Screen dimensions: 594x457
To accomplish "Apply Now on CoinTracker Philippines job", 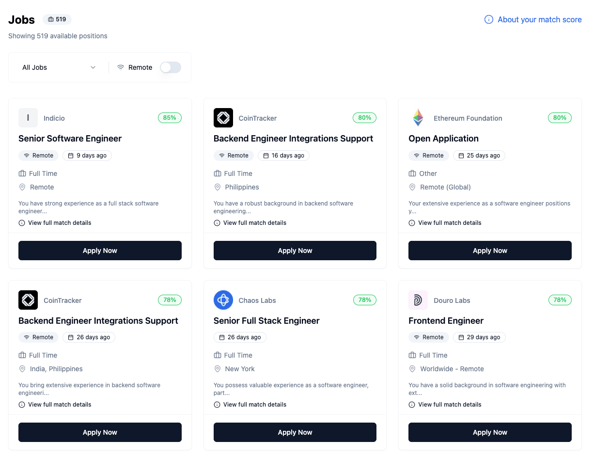I will [x=295, y=251].
